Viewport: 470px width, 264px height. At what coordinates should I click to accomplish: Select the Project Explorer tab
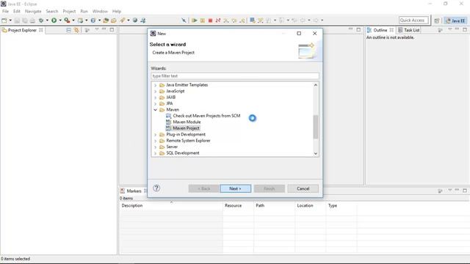pyautogui.click(x=22, y=30)
